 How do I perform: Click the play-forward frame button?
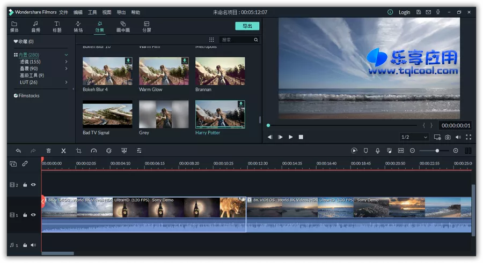click(x=280, y=137)
